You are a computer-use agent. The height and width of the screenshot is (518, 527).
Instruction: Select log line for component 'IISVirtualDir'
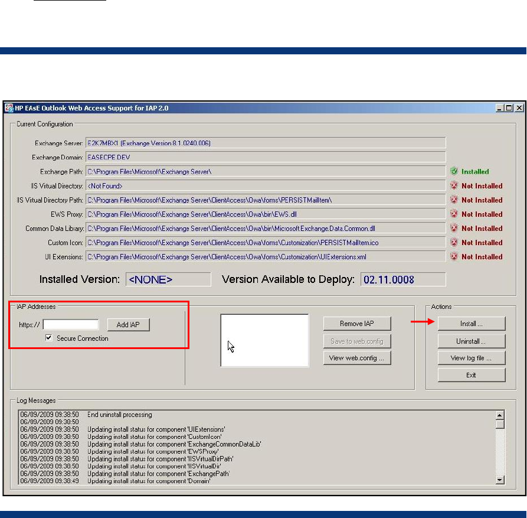click(154, 467)
